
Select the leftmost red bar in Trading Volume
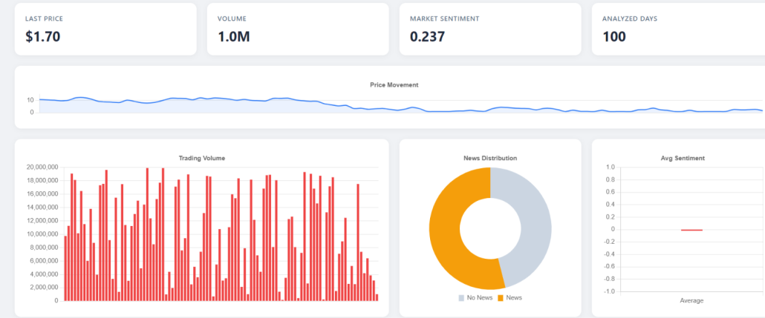pyautogui.click(x=65, y=268)
